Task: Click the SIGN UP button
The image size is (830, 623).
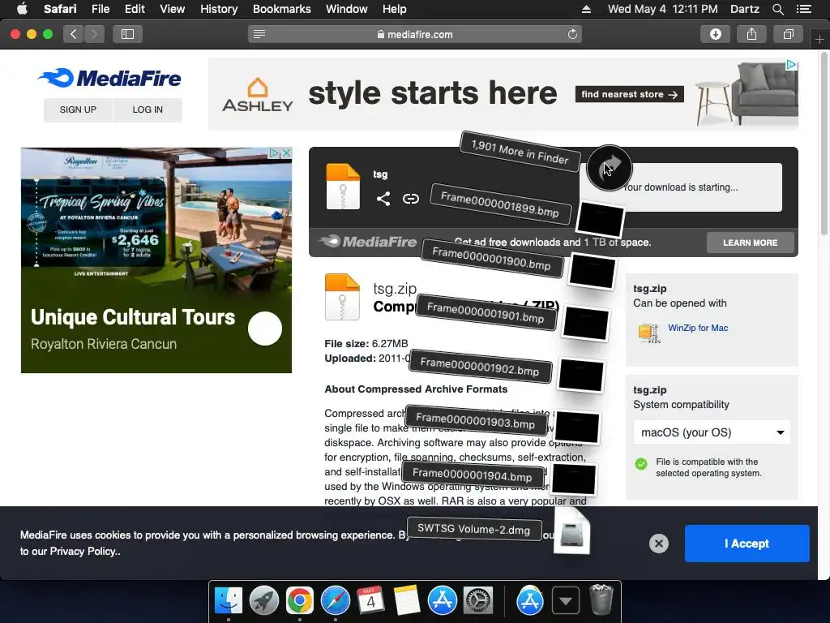Action: pos(78,110)
